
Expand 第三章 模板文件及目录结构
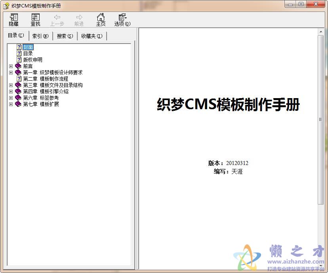pyautogui.click(x=11, y=85)
